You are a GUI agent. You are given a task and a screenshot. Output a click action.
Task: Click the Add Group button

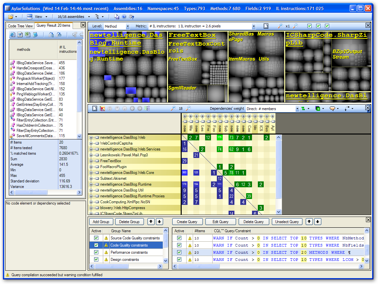tap(101, 221)
